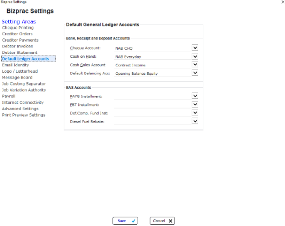Open the Default Balancing Acc dropdown
This screenshot has width=285, height=226.
click(x=195, y=73)
